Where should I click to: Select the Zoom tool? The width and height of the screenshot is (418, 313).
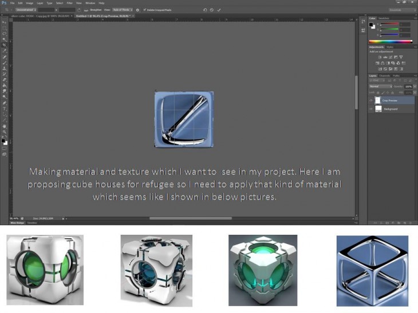tap(4, 131)
